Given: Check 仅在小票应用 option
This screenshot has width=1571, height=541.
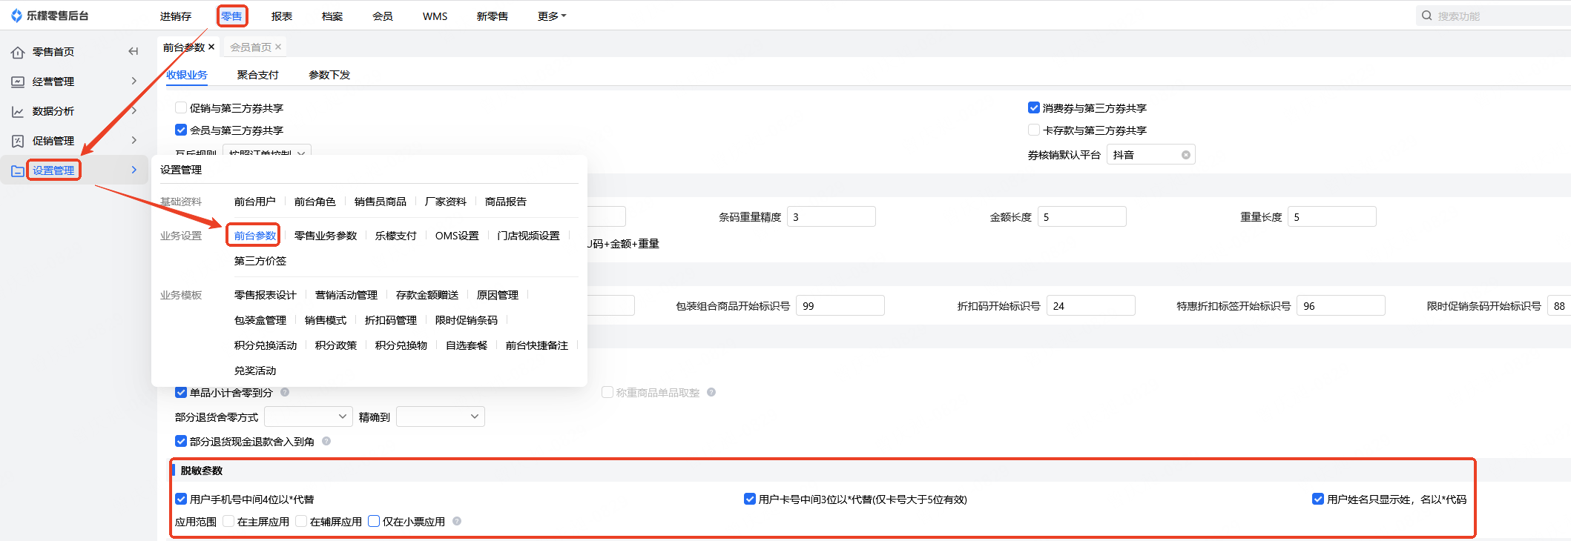Looking at the screenshot, I should [374, 521].
